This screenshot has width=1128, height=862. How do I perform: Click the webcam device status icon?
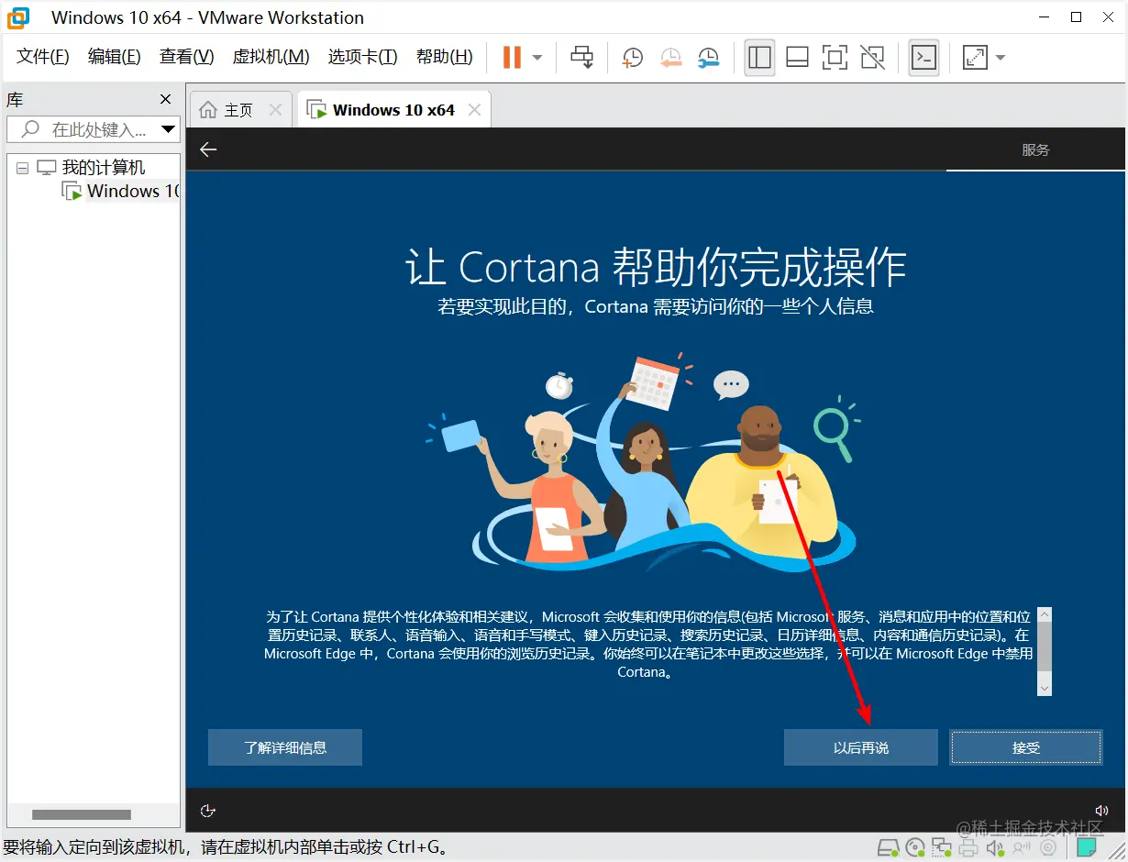pos(1047,847)
